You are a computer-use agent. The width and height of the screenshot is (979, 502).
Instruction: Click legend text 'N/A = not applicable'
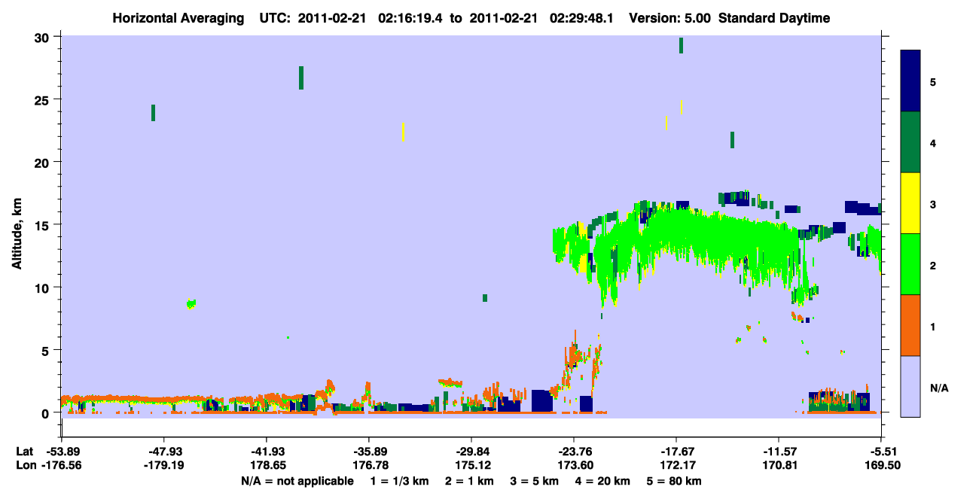pos(297,481)
